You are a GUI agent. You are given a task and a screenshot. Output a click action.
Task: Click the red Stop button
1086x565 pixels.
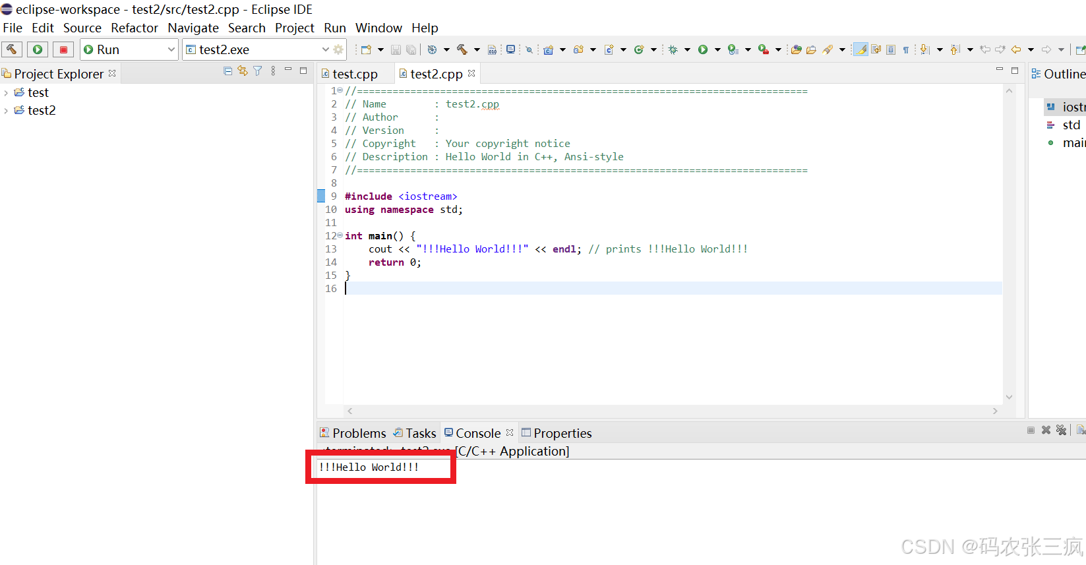point(63,49)
